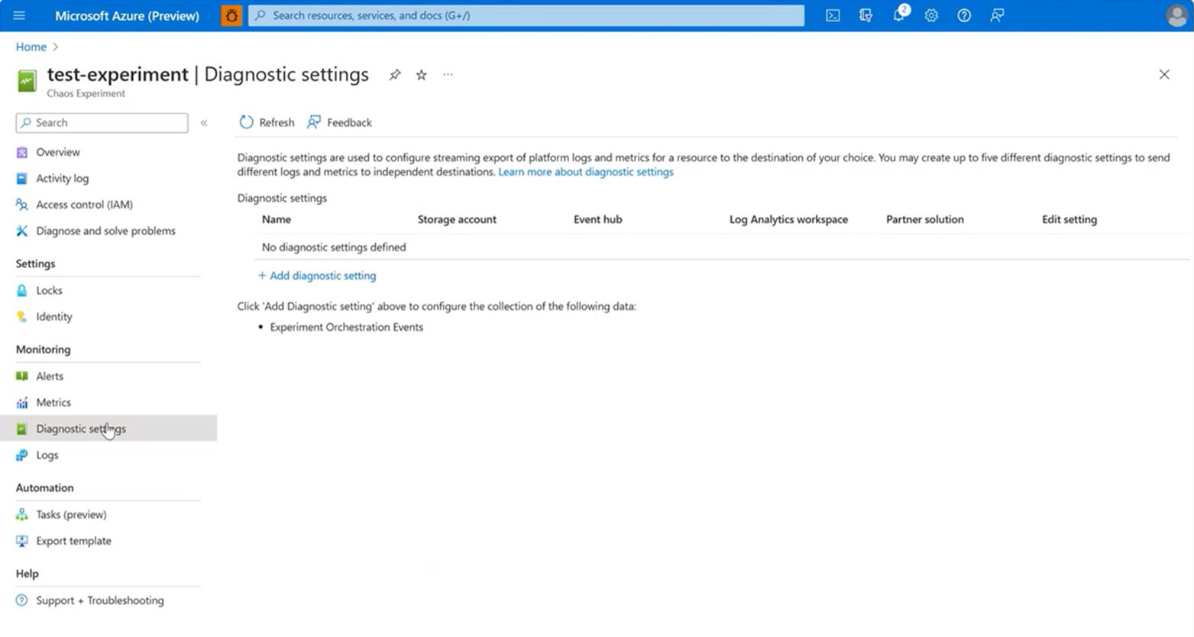Open Learn more about diagnostic settings
Viewport: 1194px width, 637px height.
[x=585, y=172]
